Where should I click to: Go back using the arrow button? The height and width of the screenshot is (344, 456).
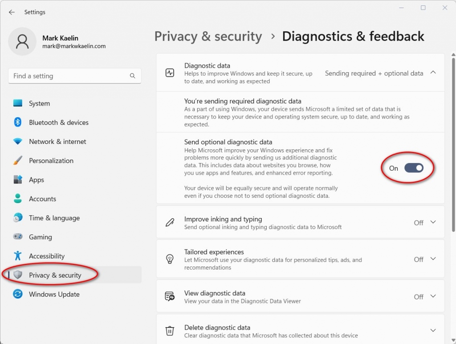coord(12,12)
